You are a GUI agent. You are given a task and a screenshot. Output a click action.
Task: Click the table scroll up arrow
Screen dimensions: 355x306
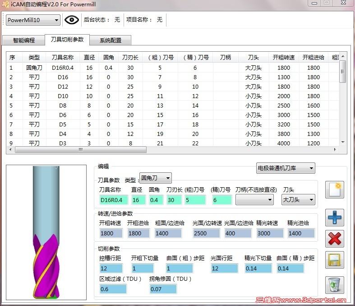343,56
